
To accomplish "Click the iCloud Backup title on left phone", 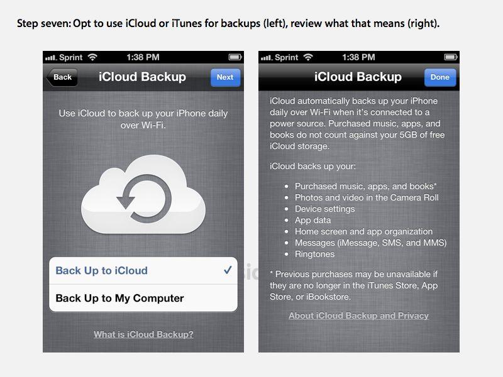I will 143,77.
